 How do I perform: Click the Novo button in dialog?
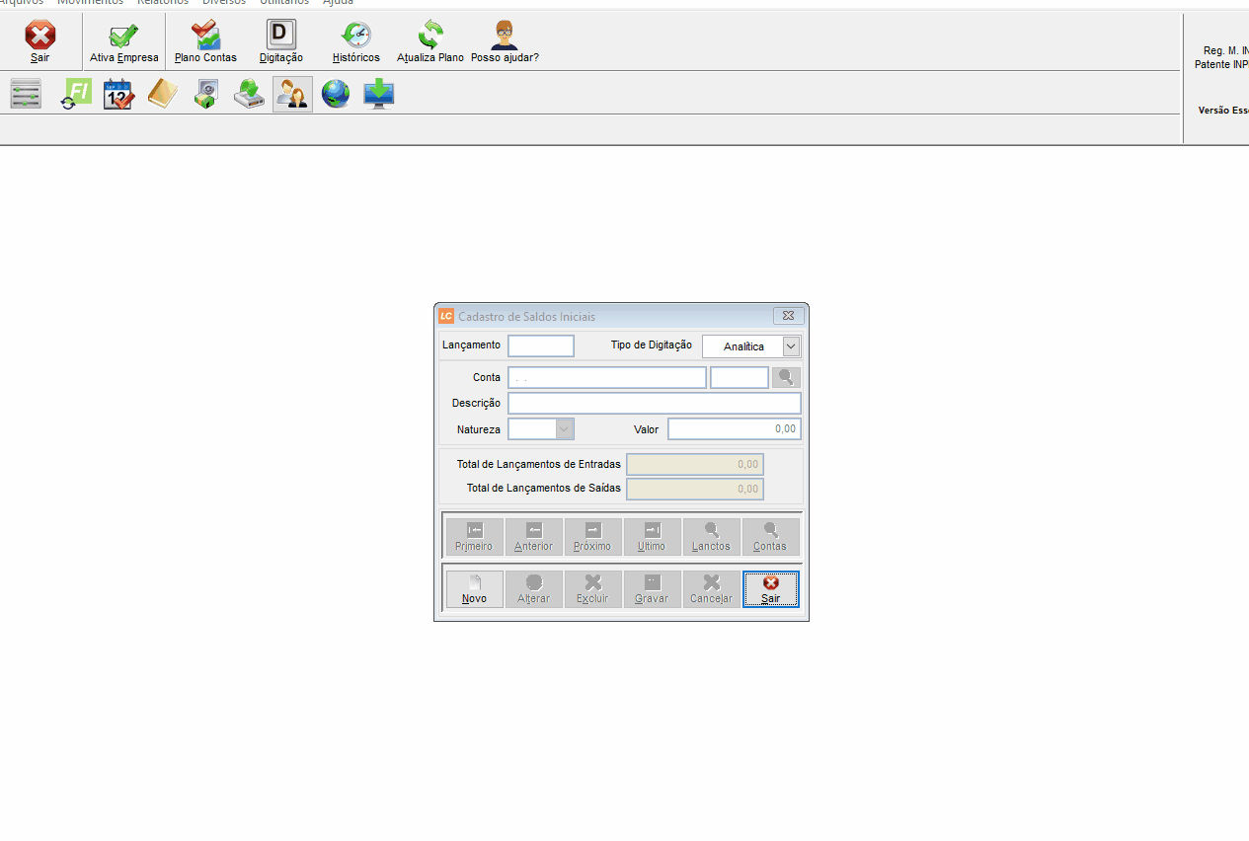[x=474, y=589]
